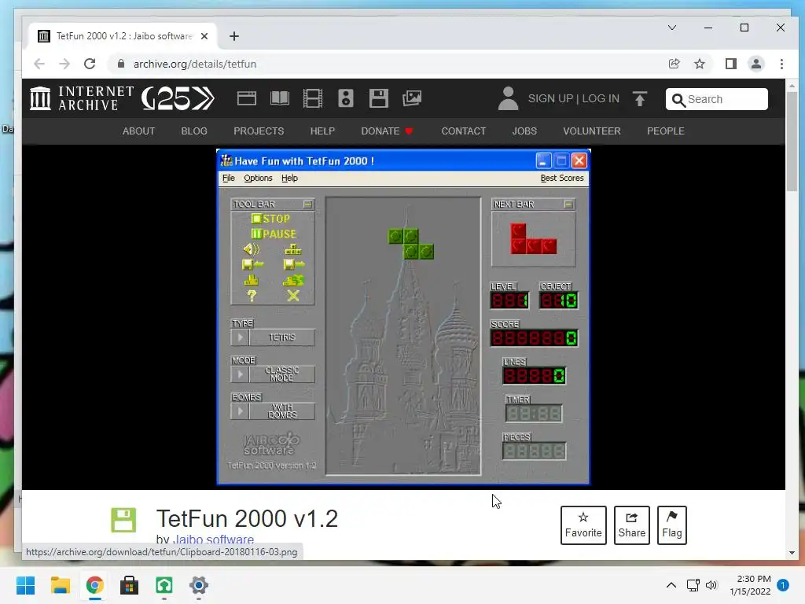This screenshot has height=604, width=805.
Task: Open the BLOG link
Action: click(x=194, y=131)
